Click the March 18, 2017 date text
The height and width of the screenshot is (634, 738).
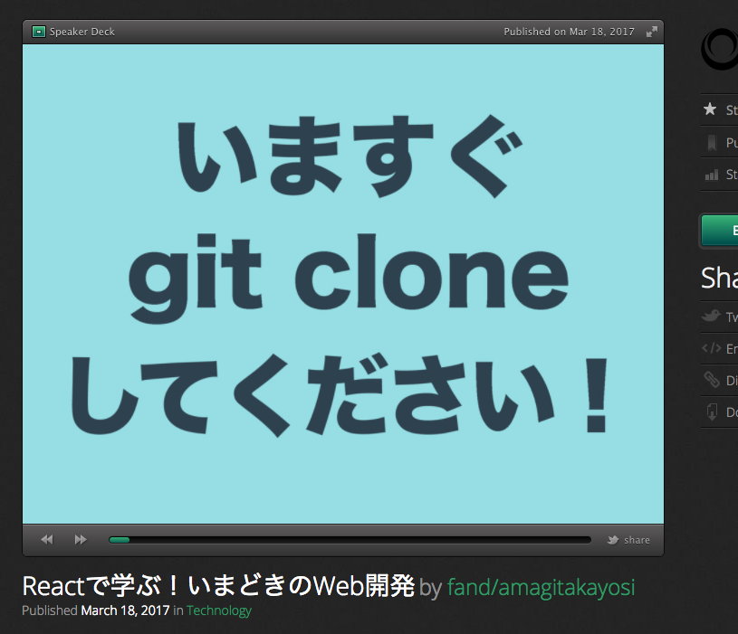(x=125, y=610)
